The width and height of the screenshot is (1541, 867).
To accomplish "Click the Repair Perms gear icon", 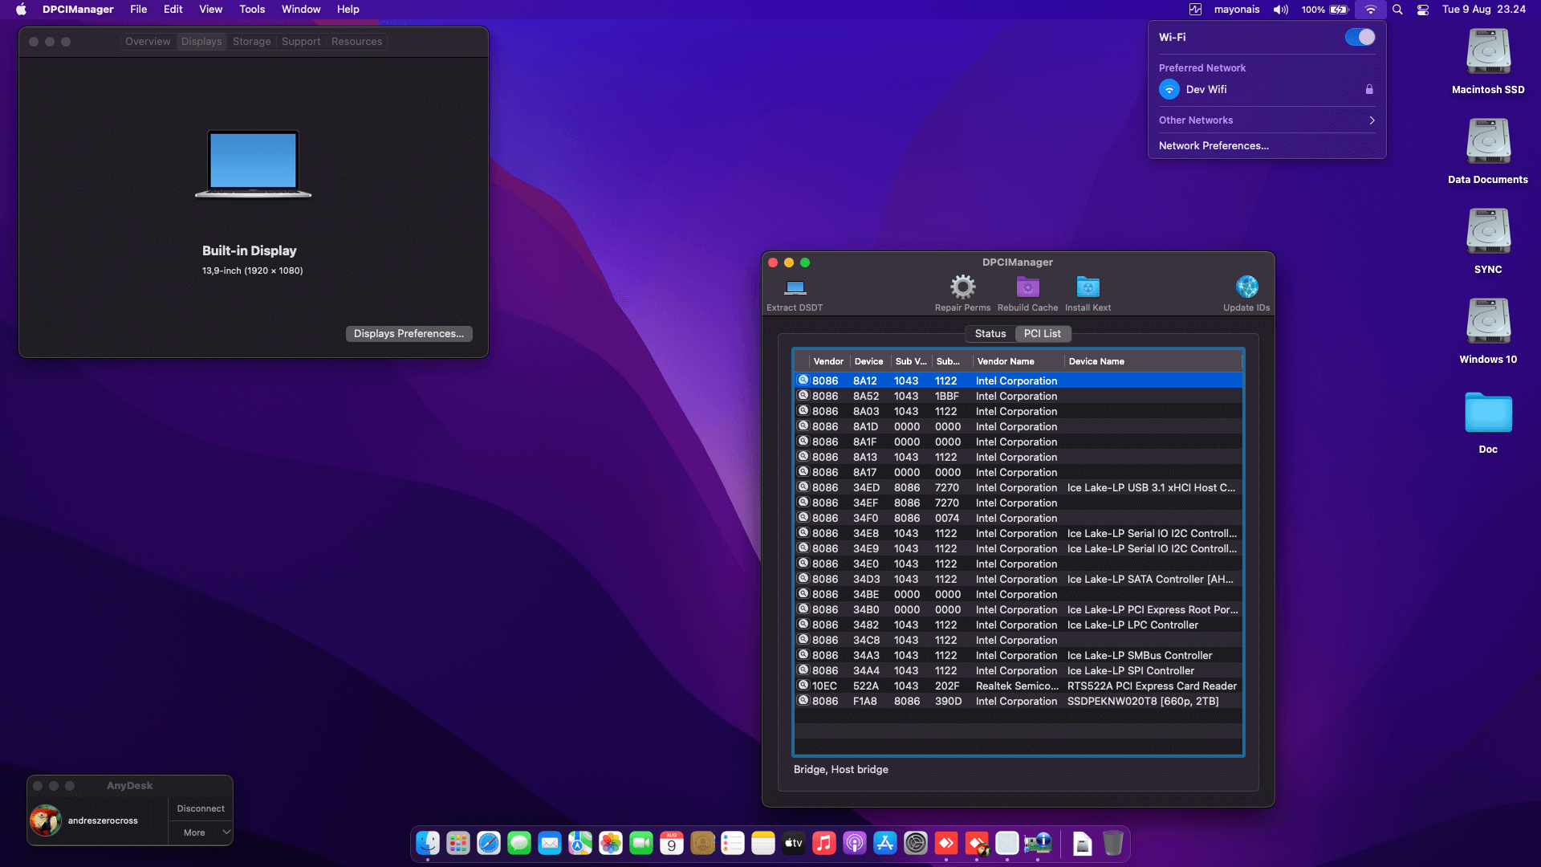I will (962, 287).
